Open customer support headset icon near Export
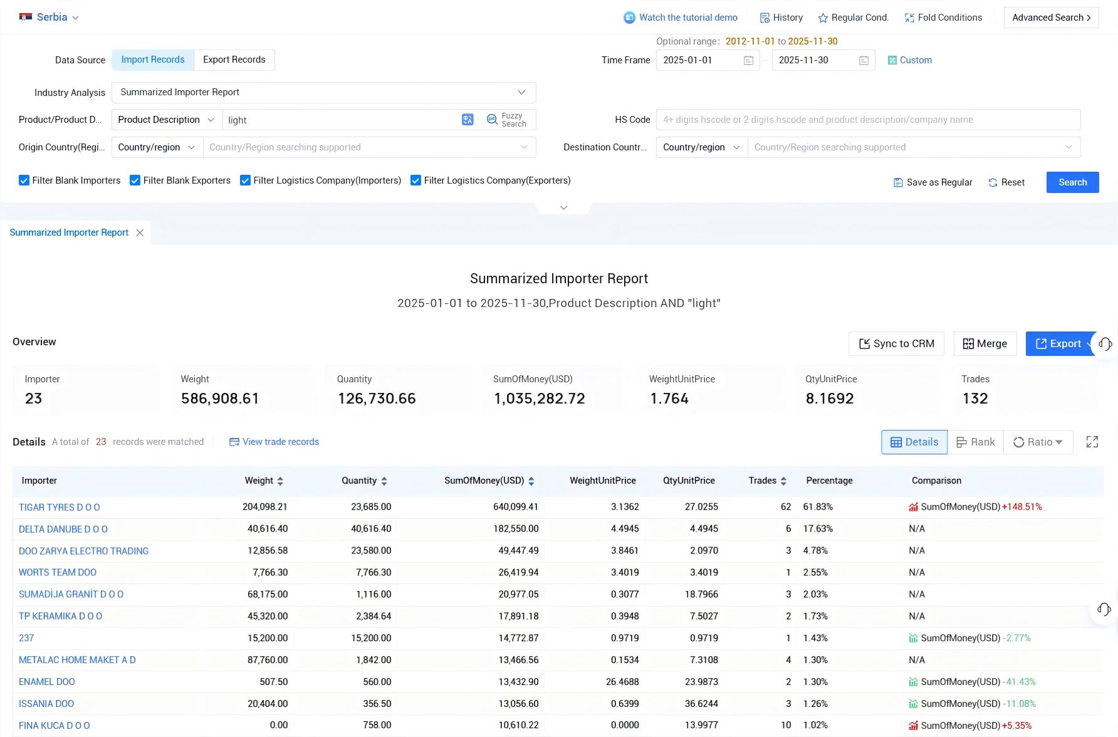 [1105, 343]
